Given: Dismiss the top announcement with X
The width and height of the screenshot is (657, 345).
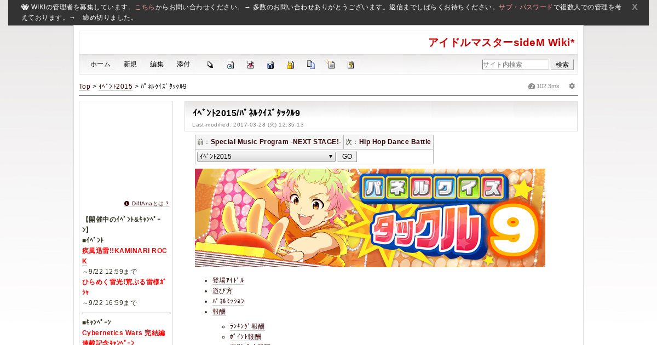Looking at the screenshot, I should pos(635,7).
